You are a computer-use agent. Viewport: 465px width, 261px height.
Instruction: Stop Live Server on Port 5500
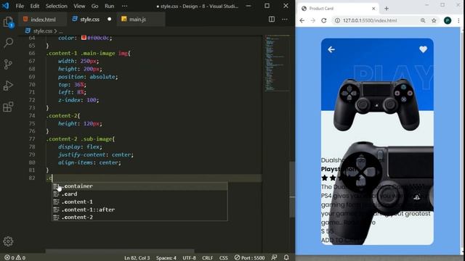click(x=249, y=258)
